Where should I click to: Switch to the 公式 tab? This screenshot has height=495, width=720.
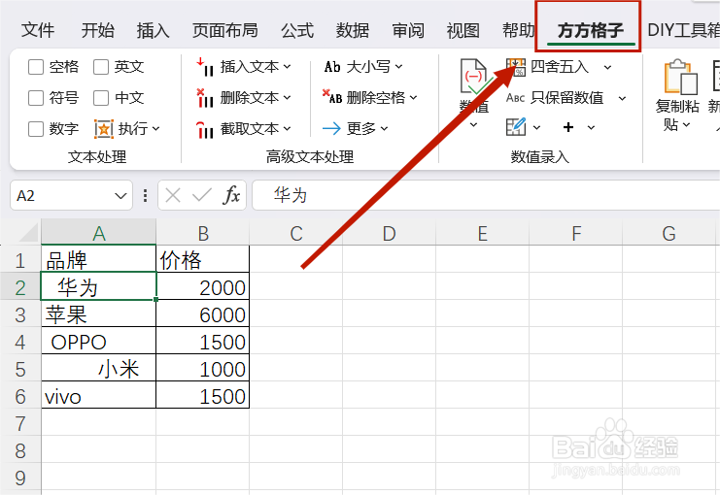297,30
